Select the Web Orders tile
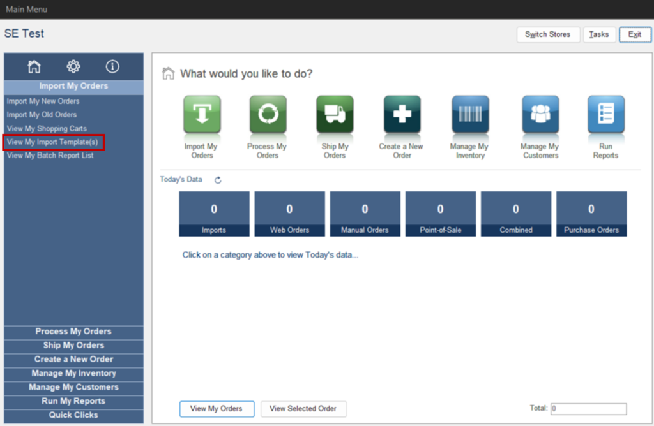This screenshot has width=654, height=426. click(289, 214)
